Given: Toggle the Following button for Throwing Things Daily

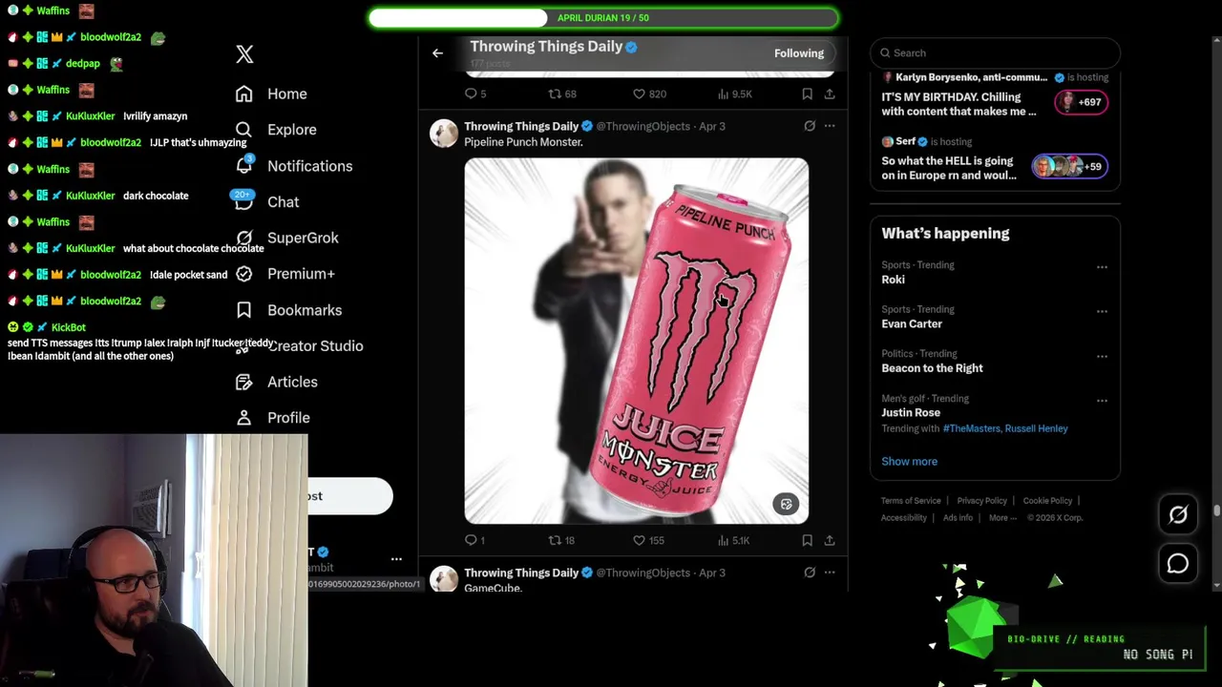Looking at the screenshot, I should 799,53.
